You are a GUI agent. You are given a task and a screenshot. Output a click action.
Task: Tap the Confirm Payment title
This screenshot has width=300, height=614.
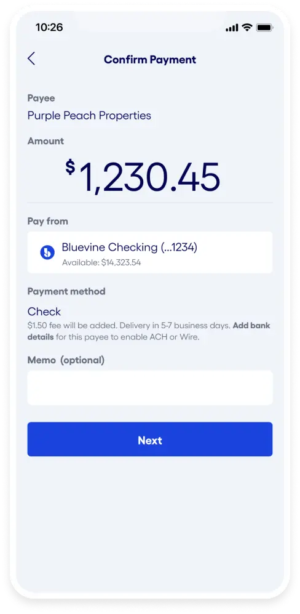coord(150,60)
